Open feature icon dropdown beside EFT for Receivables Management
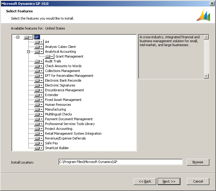Screen dimensions: 216x191 [x=39, y=76]
